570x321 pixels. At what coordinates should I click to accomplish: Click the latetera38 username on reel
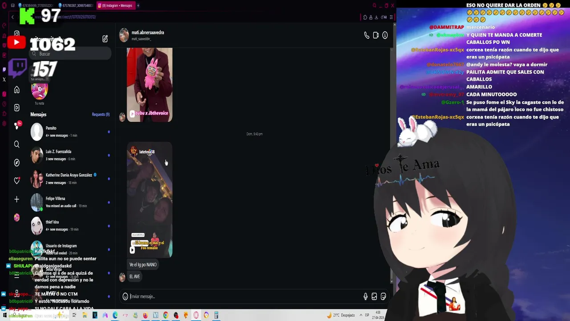(x=147, y=152)
